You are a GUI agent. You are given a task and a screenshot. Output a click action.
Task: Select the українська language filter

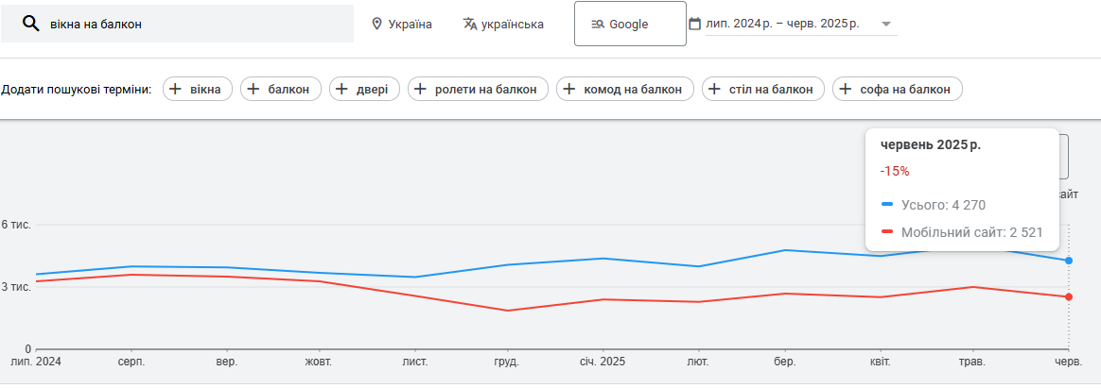(503, 24)
